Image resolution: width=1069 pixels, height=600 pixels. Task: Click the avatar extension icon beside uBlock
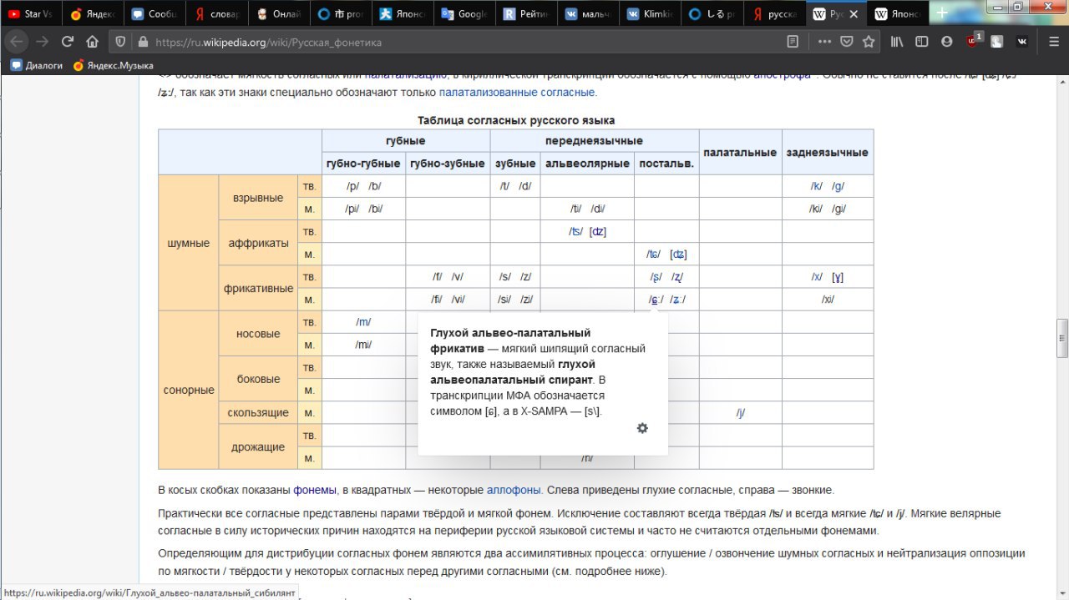(997, 42)
